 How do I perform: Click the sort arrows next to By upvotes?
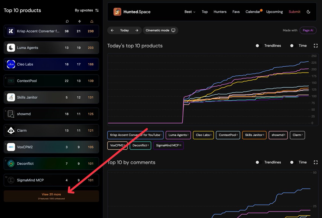97,10
